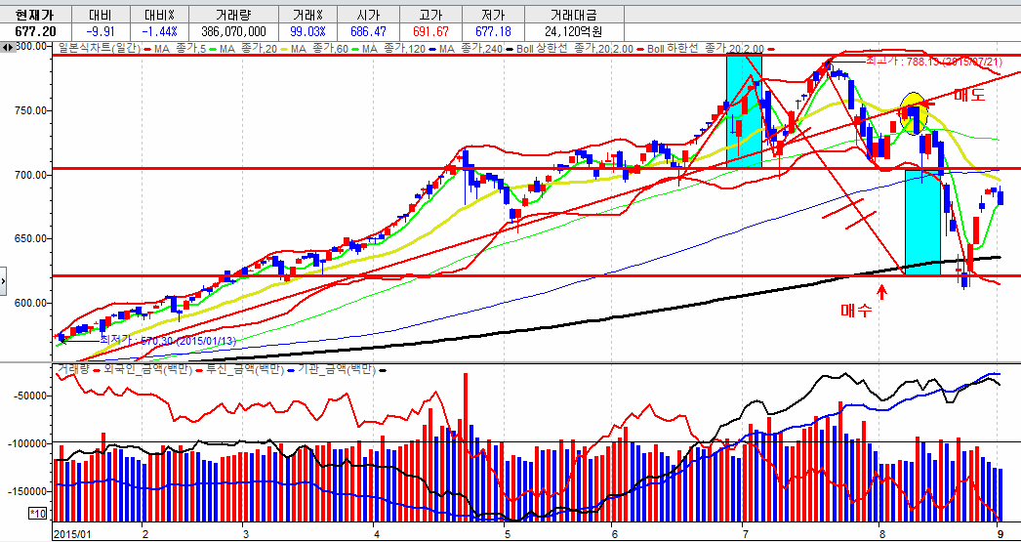Expand the left side panel arrow
1021x542 pixels.
pyautogui.click(x=4, y=282)
